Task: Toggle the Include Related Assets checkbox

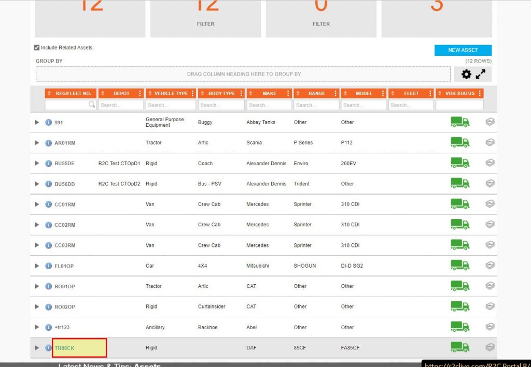Action: click(x=36, y=47)
